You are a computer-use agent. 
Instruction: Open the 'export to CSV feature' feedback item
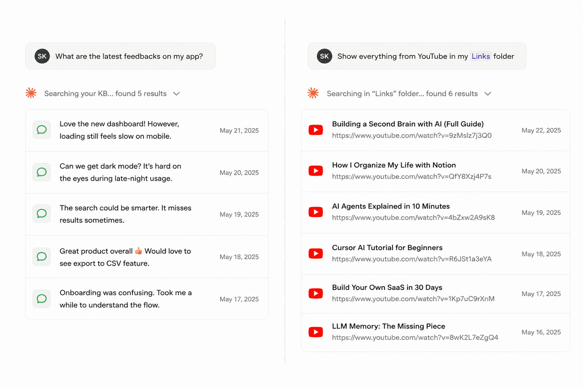147,257
